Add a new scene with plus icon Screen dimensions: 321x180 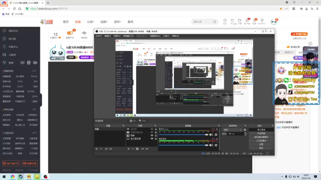pos(97,149)
